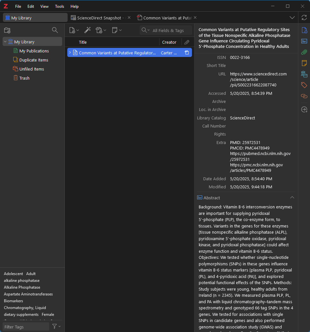The image size is (310, 332).
Task: Click the URL field label
Action: (x=222, y=74)
